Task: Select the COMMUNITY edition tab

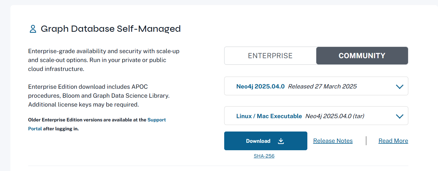Action: 362,56
